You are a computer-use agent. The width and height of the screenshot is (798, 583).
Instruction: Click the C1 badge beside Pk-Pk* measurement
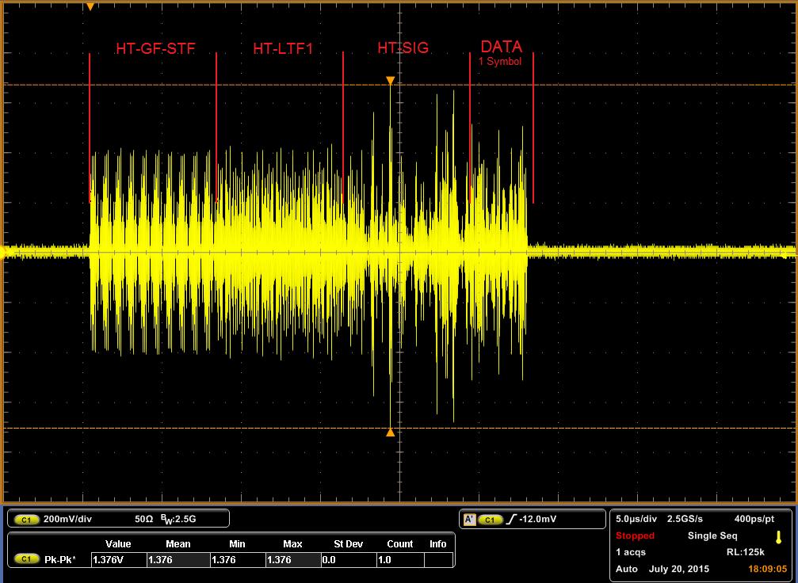coord(26,559)
